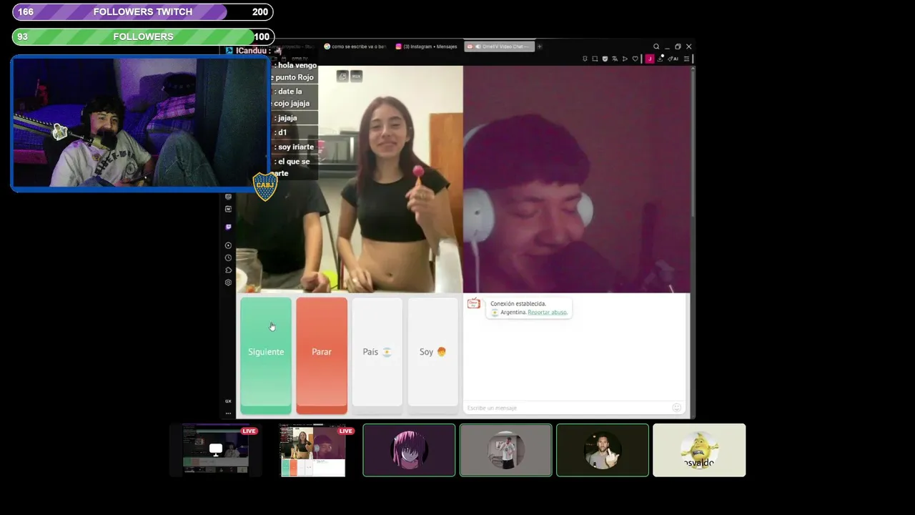Image resolution: width=915 pixels, height=515 pixels.
Task: Select second LIVE thumbnail showing video chat
Action: coord(312,450)
